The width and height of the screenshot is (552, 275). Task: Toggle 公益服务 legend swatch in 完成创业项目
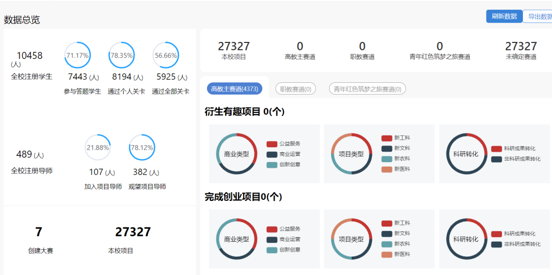pos(272,229)
